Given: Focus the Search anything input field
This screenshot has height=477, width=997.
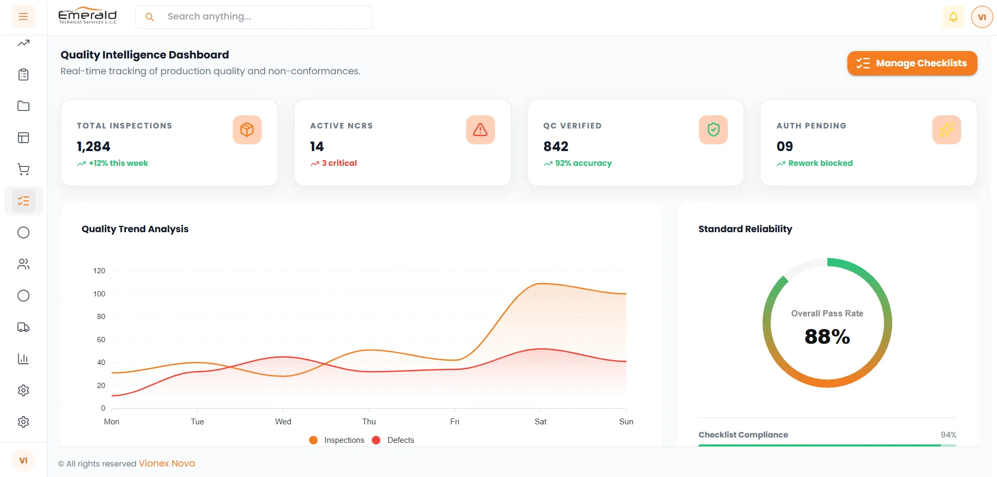Looking at the screenshot, I should pyautogui.click(x=254, y=17).
